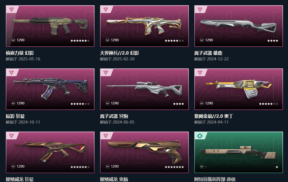Click the tier icon on 侦察力量 幻影 card
This screenshot has height=182, width=288.
(11, 9)
